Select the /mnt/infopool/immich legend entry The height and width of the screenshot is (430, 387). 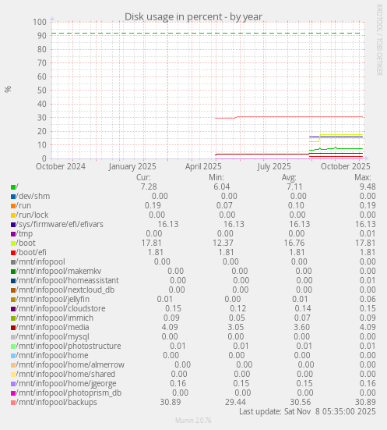[55, 318]
